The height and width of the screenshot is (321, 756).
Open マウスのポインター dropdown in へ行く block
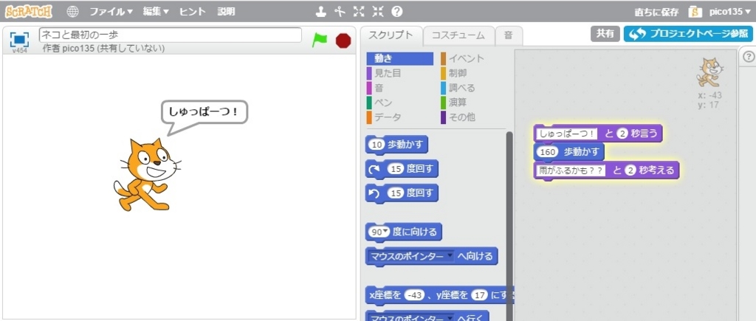pyautogui.click(x=450, y=319)
